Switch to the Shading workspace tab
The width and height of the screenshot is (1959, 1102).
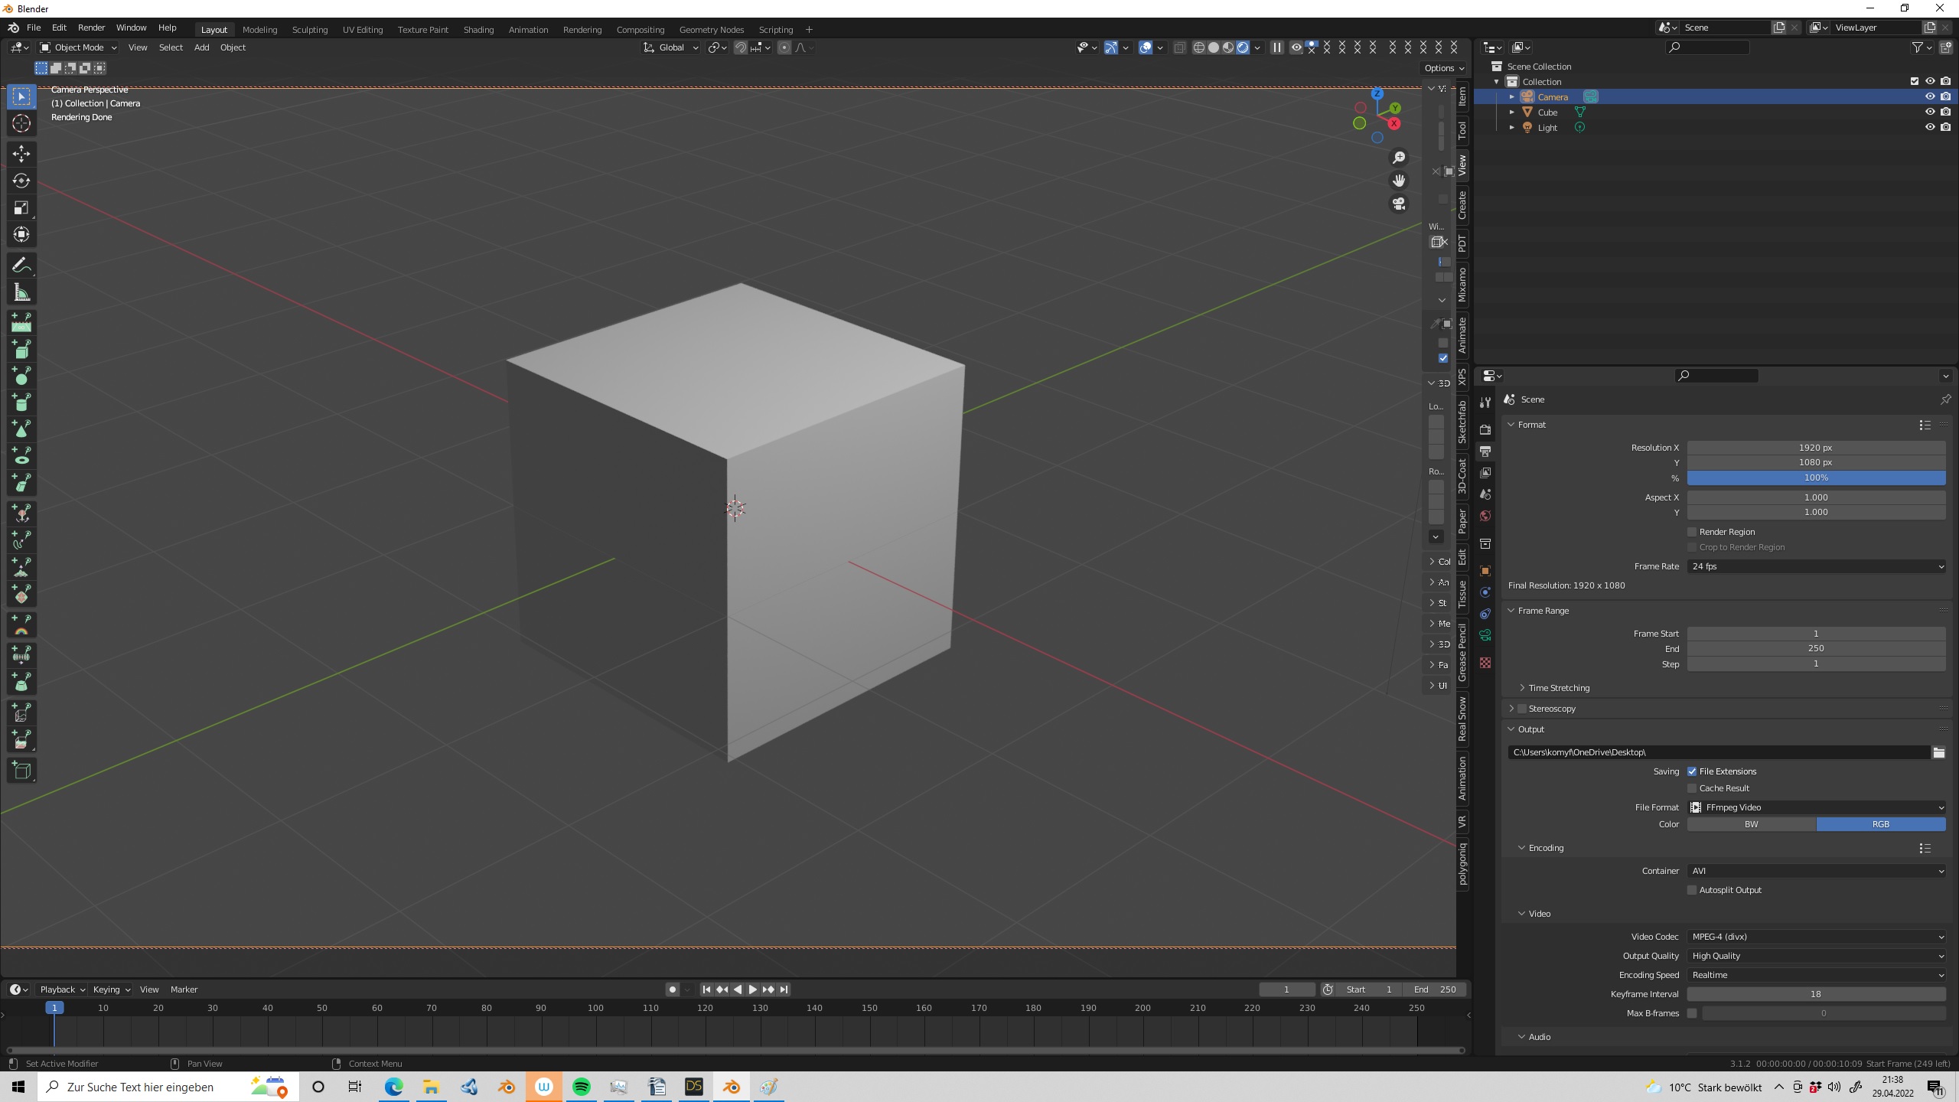(x=478, y=29)
